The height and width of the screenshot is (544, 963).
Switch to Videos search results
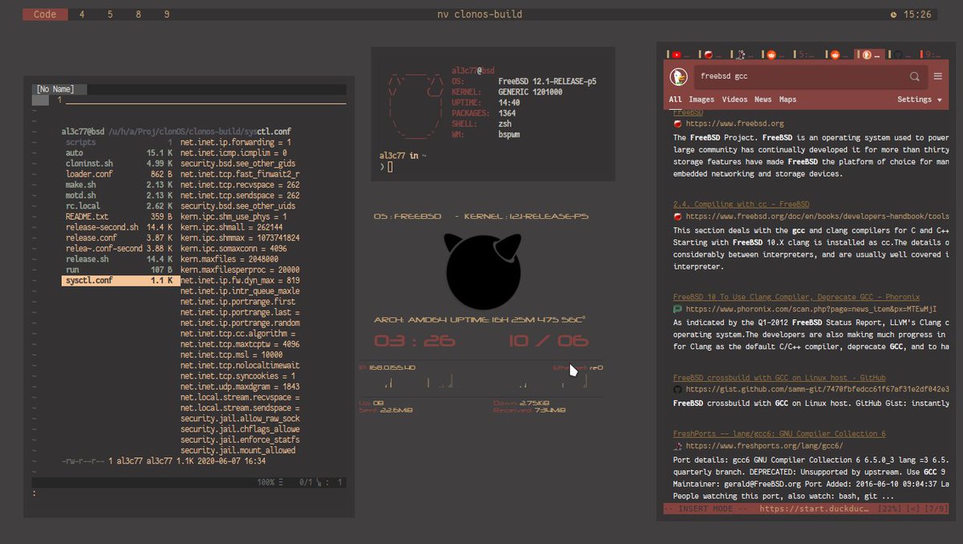tap(734, 99)
